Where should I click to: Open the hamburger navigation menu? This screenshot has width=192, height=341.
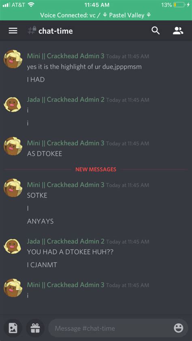(x=13, y=31)
